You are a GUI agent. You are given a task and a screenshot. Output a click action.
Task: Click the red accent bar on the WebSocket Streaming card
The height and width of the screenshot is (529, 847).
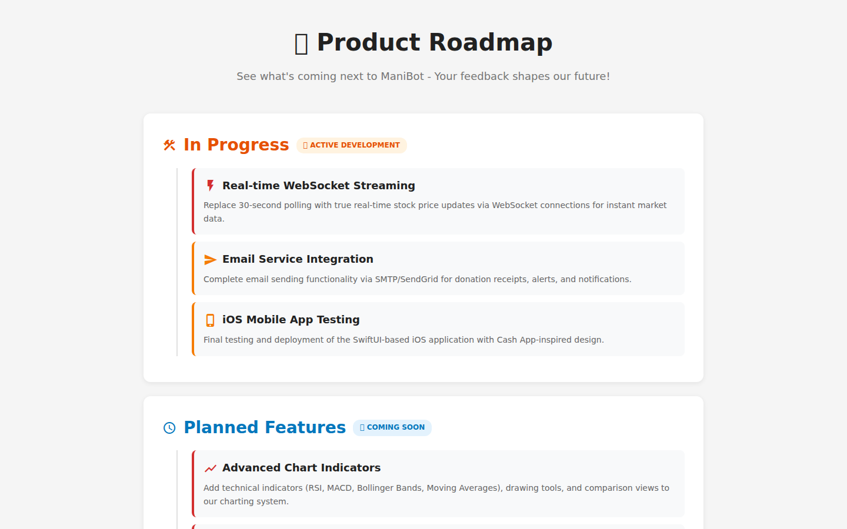tap(192, 201)
